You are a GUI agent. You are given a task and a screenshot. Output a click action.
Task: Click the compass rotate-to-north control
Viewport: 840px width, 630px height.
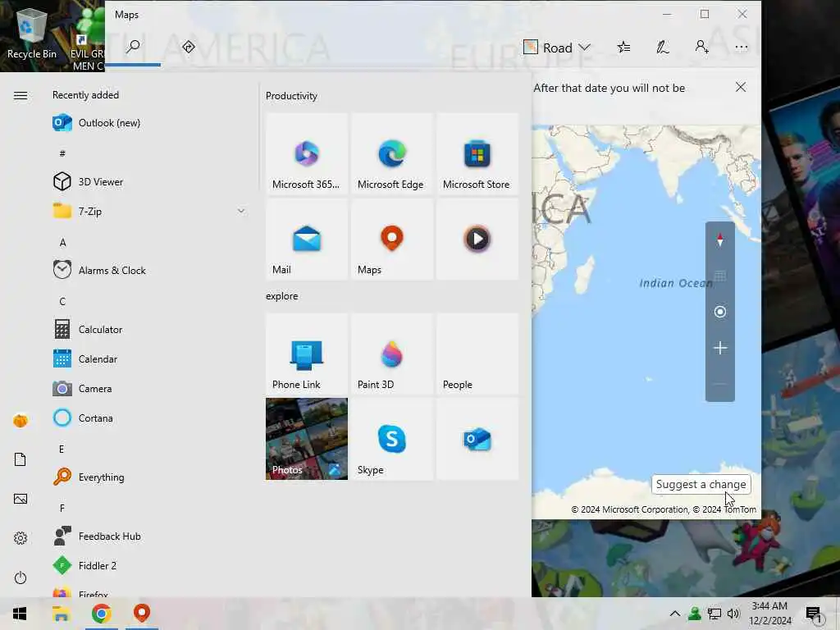click(720, 240)
